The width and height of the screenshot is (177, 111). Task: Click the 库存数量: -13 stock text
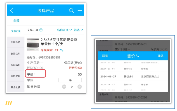(49, 50)
